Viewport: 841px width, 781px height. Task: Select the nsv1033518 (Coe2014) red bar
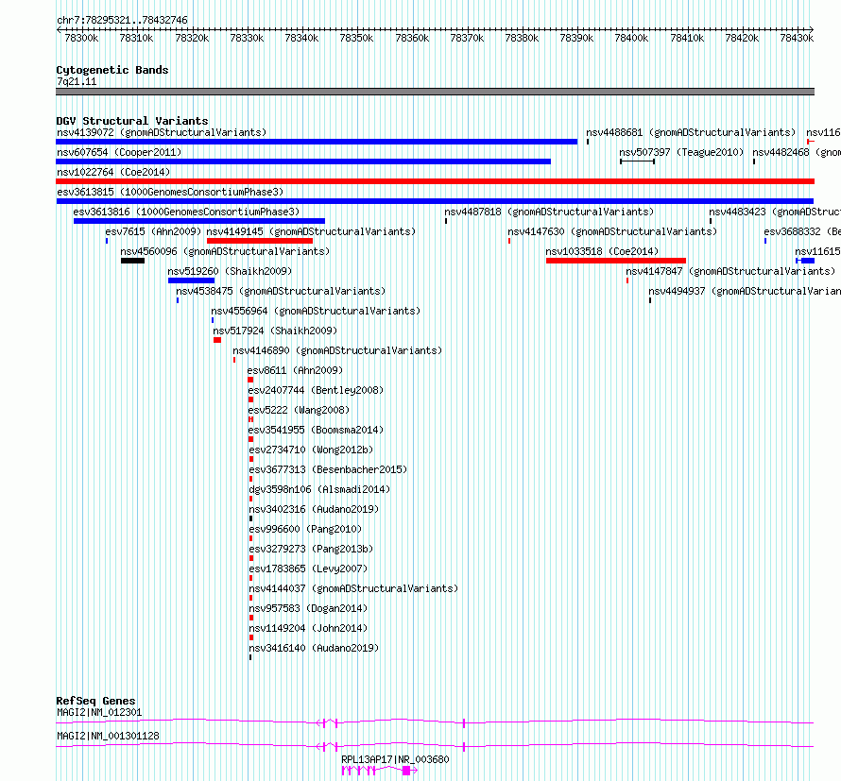click(616, 261)
